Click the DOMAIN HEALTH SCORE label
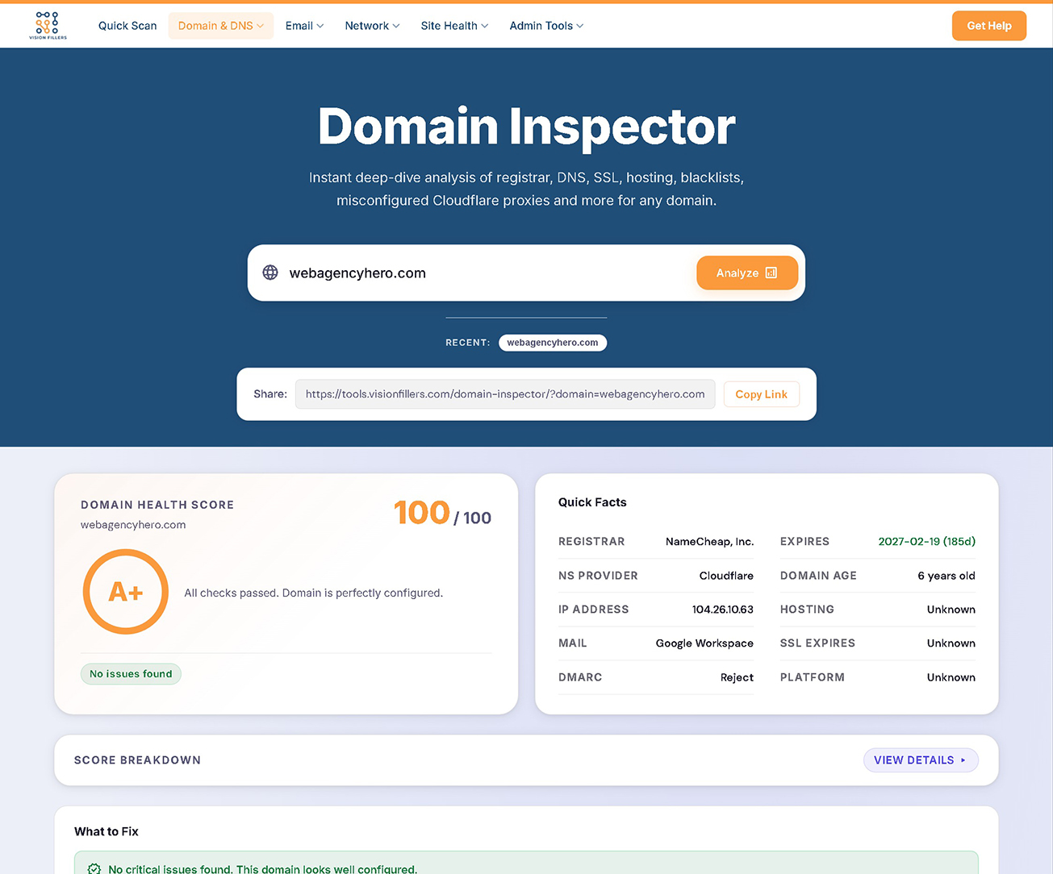 [157, 505]
